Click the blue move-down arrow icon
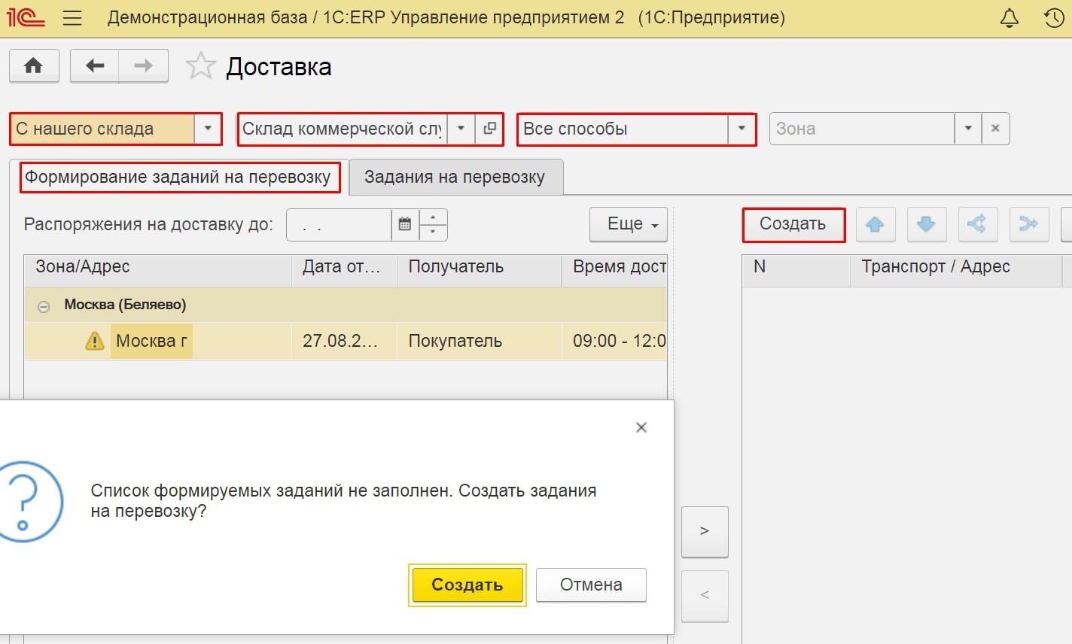The image size is (1072, 644). click(926, 224)
